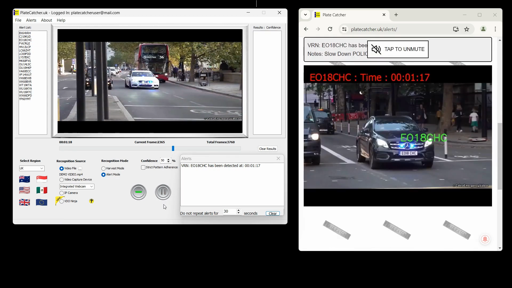Decrease the repeat alert seconds
The height and width of the screenshot is (288, 512).
click(238, 213)
